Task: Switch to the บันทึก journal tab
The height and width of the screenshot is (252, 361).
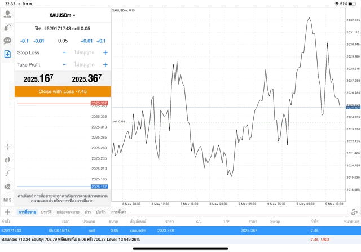Action: click(101, 212)
